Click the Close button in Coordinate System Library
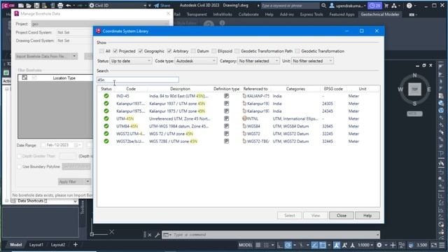 point(342,216)
